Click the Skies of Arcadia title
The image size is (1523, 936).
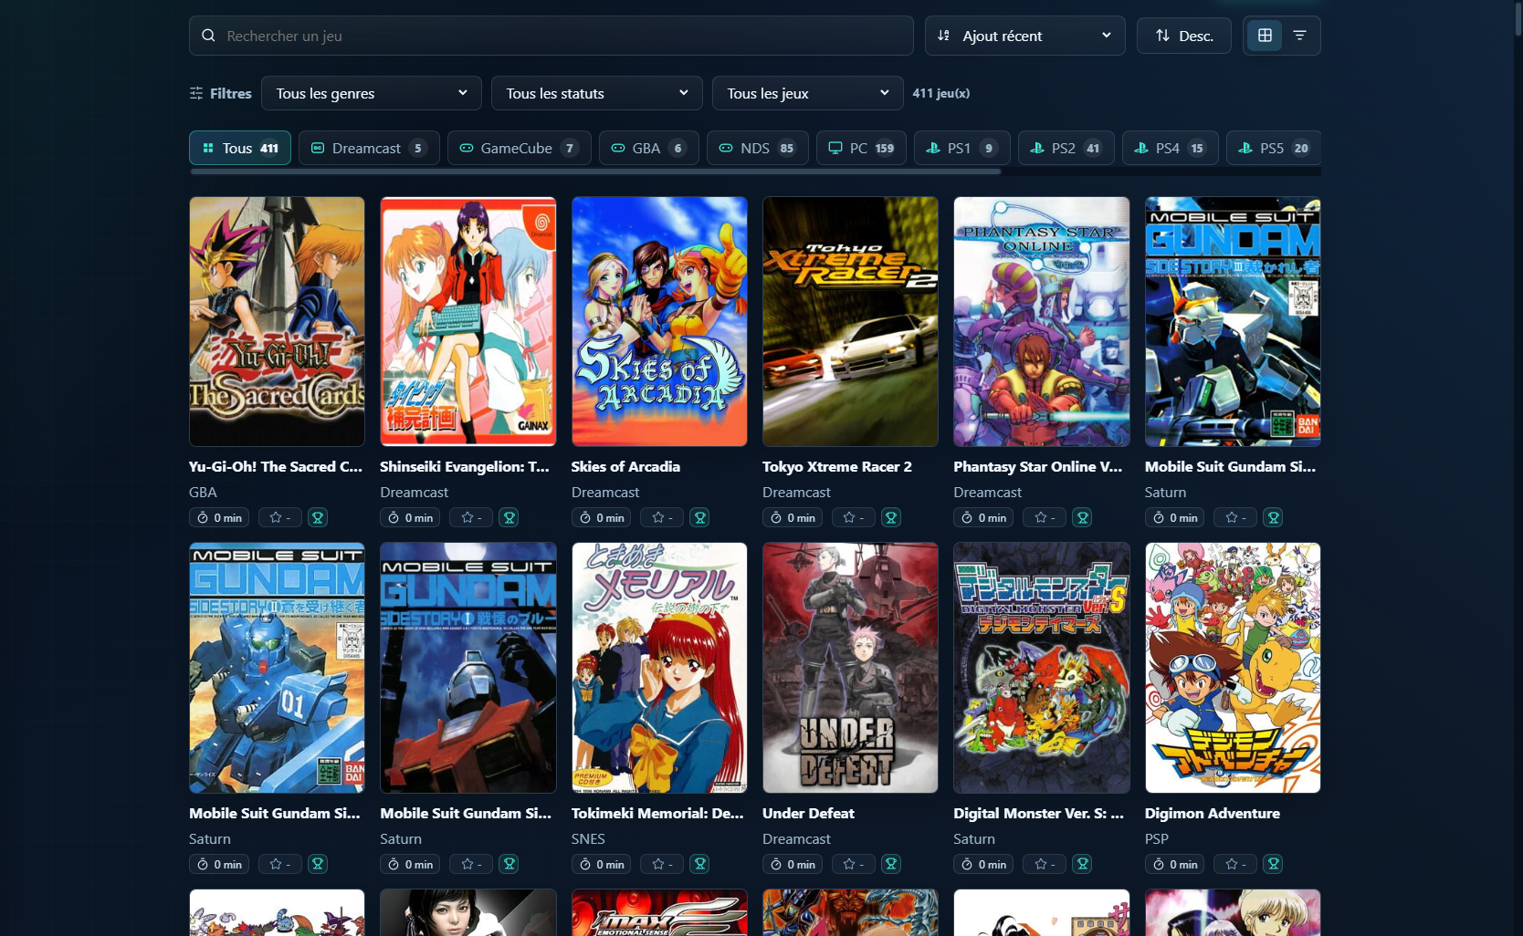[x=625, y=466]
